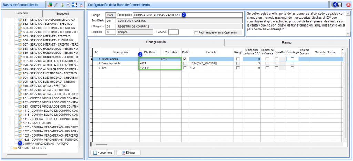Screen dimensions: 353x161
Task: Select tree item 941 - SERVICIO AGUA - CHEQUE MN
Action: (46, 90)
